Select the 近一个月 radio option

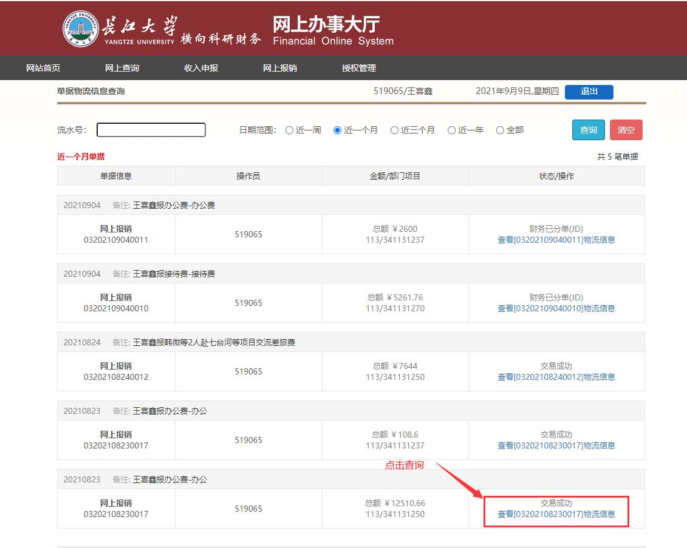pos(338,130)
